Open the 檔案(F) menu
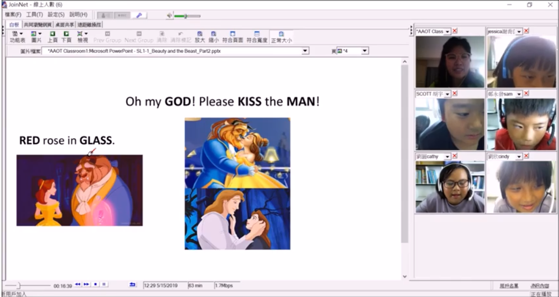Viewport: 559px width, 297px height. [x=13, y=15]
